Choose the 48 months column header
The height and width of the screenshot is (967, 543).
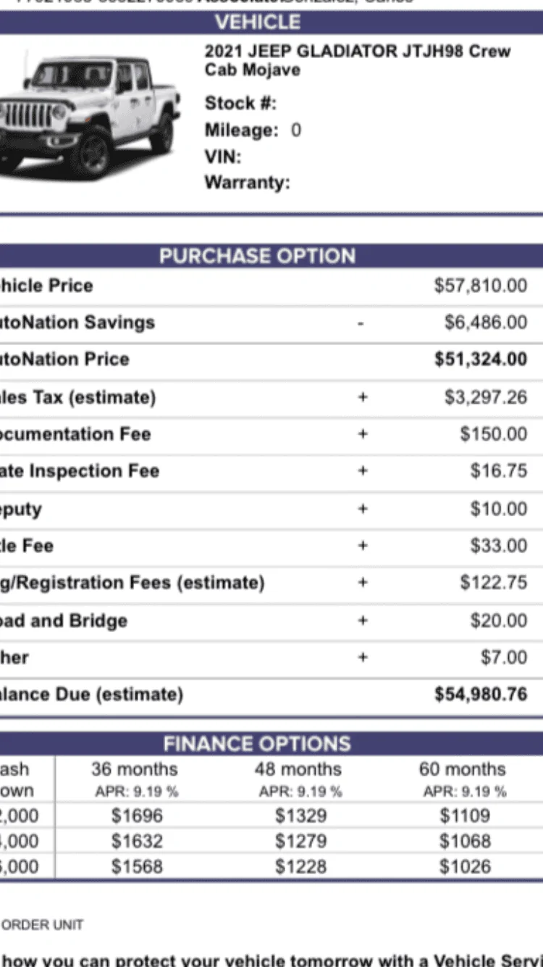point(298,769)
